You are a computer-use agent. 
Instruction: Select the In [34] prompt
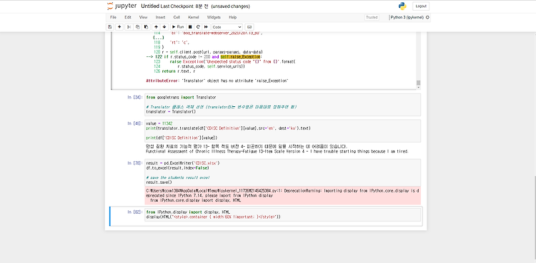tap(135, 98)
